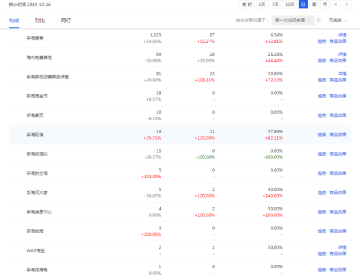The width and height of the screenshot is (360, 278).
Task: Go to the previous date with the left arrow
Action: (336, 5)
